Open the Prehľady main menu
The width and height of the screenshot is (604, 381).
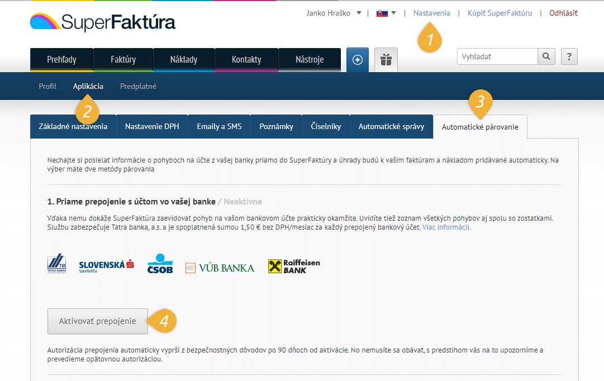coord(61,60)
